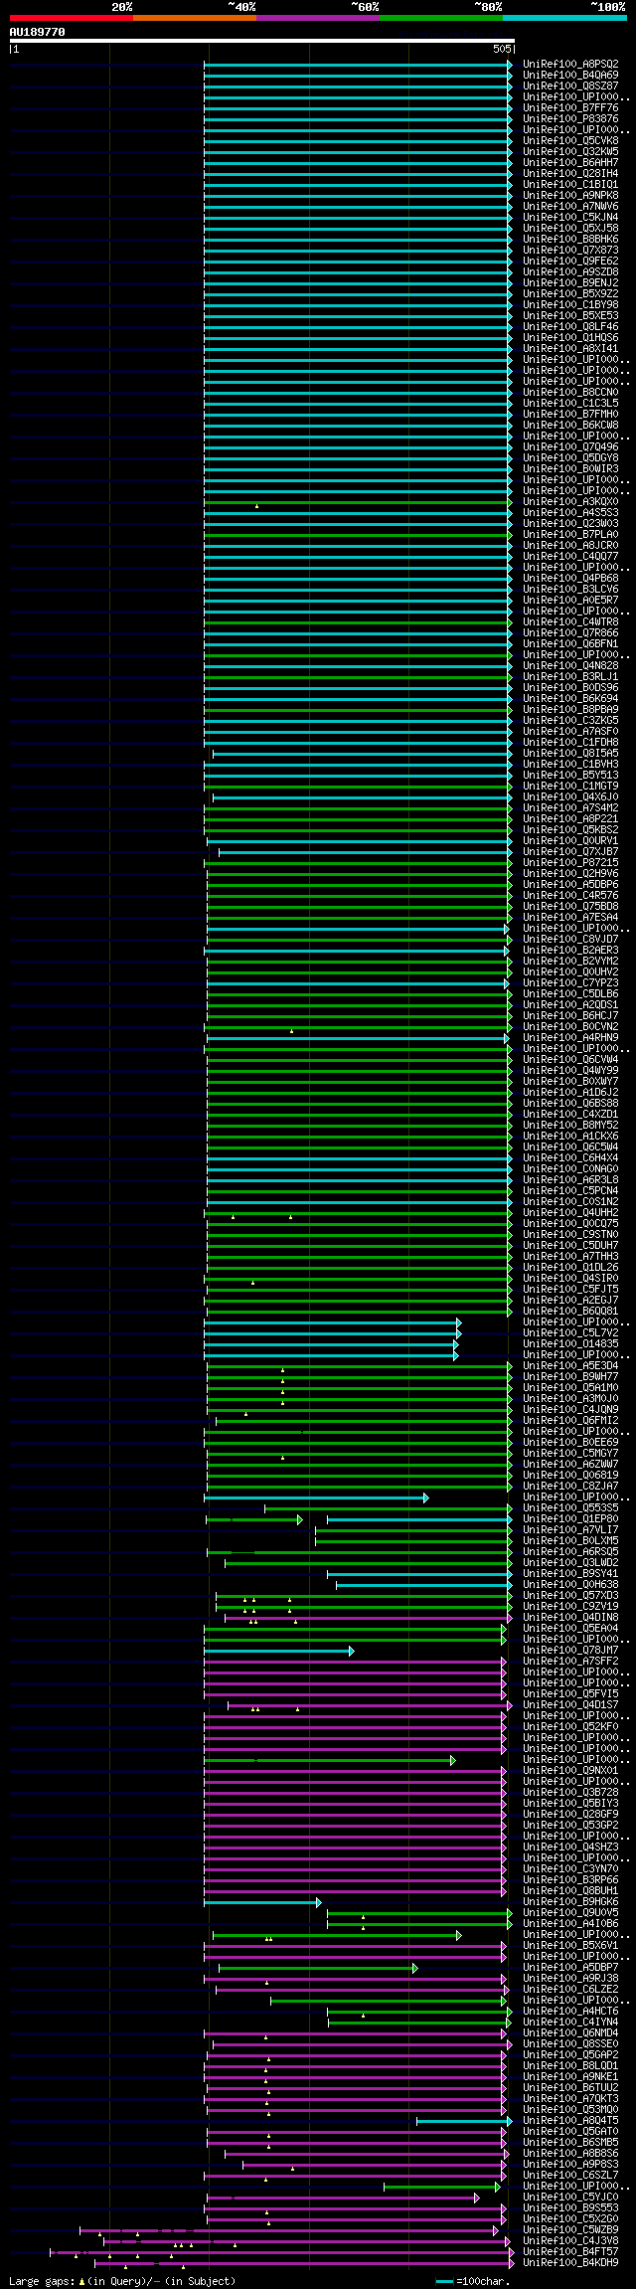Click the label UniRef100_B0XWY7
The height and width of the screenshot is (2289, 636).
tap(570, 1082)
